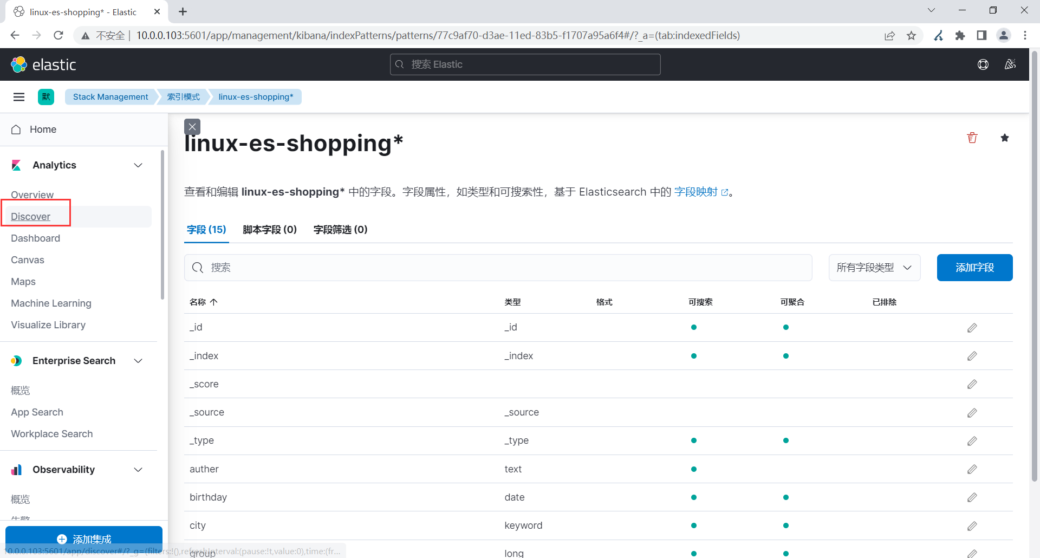Collapse the Analytics section in the sidebar

pos(138,165)
